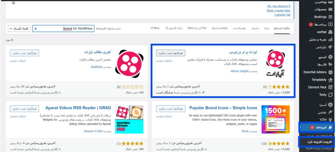This screenshot has width=335, height=152.
Task: Open the Popular Brand Icons – Simple Icons title
Action: [223, 108]
